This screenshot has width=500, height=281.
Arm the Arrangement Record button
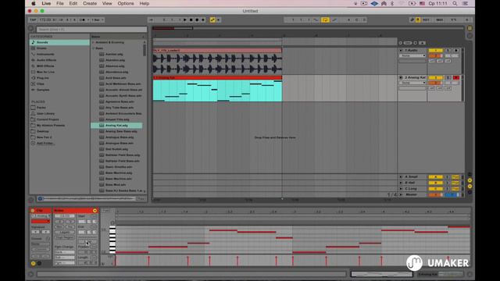(x=197, y=20)
